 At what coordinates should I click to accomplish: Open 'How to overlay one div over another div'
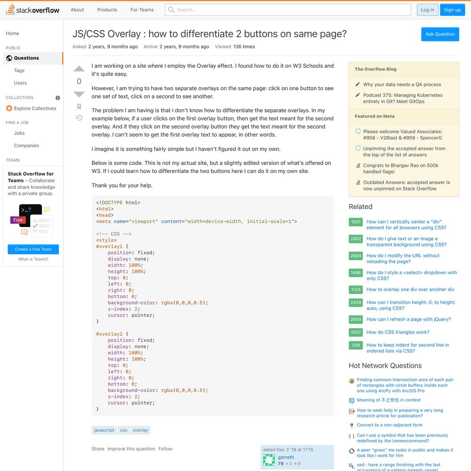tap(410, 289)
